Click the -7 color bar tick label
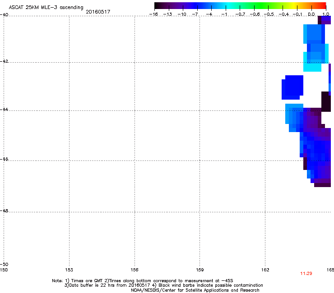334x293 pixels. tap(195, 14)
